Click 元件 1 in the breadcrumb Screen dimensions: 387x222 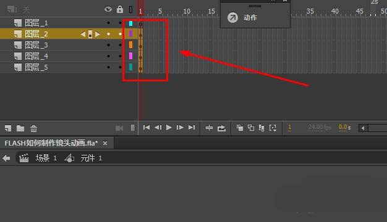tap(91, 158)
